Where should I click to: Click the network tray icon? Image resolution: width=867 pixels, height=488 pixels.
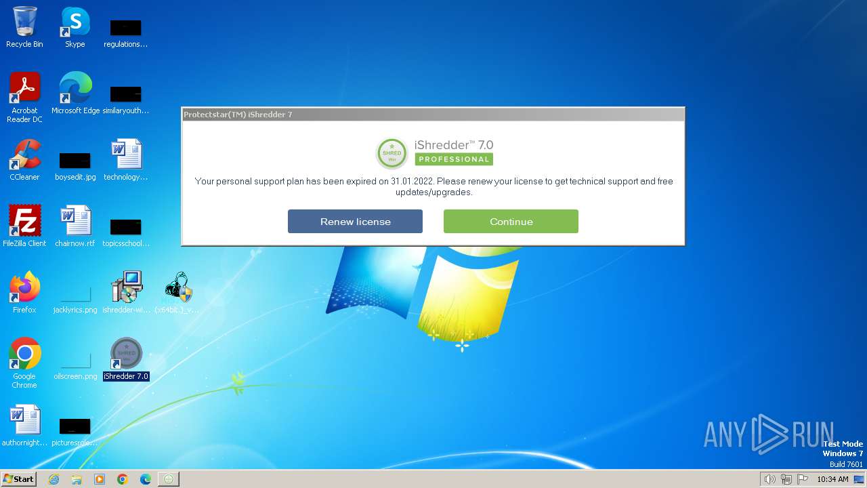[786, 479]
